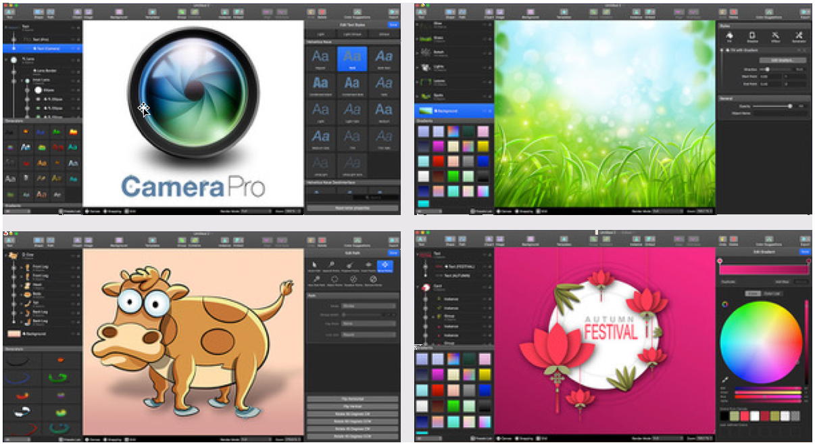The height and width of the screenshot is (445, 815).
Task: Click the Flip Vertical button
Action: pos(352,406)
